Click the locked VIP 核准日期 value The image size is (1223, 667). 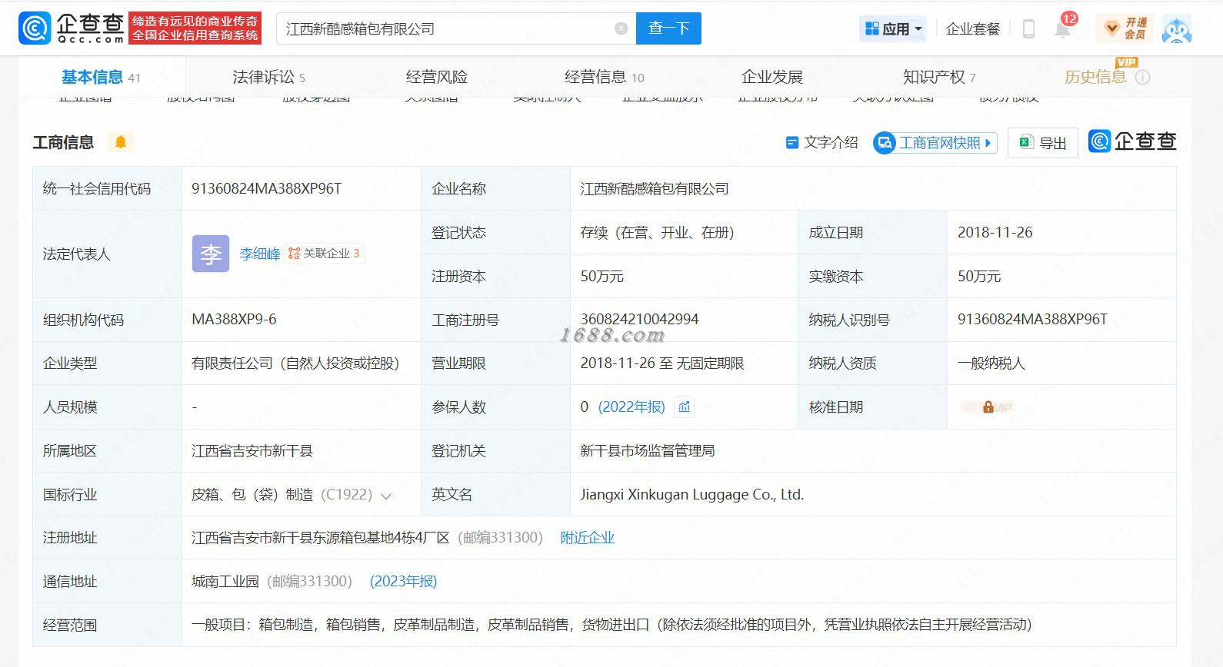pyautogui.click(x=988, y=407)
